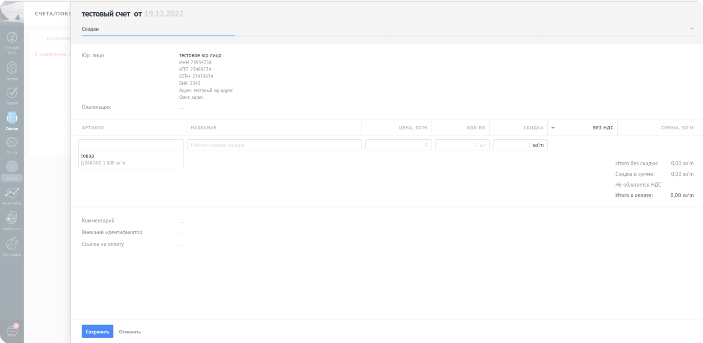The image size is (703, 343).
Task: Choose the so'm discount unit selector
Action: [538, 145]
